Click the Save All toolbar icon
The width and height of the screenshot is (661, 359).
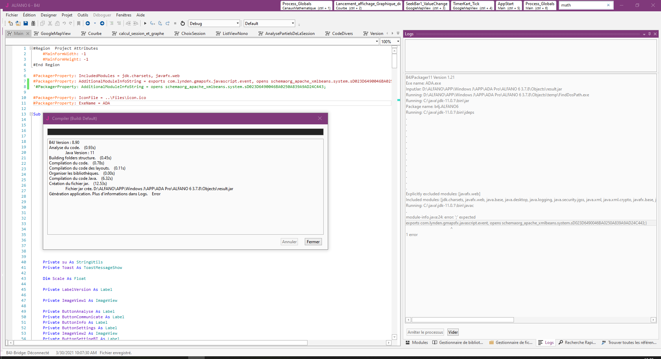pyautogui.click(x=33, y=23)
